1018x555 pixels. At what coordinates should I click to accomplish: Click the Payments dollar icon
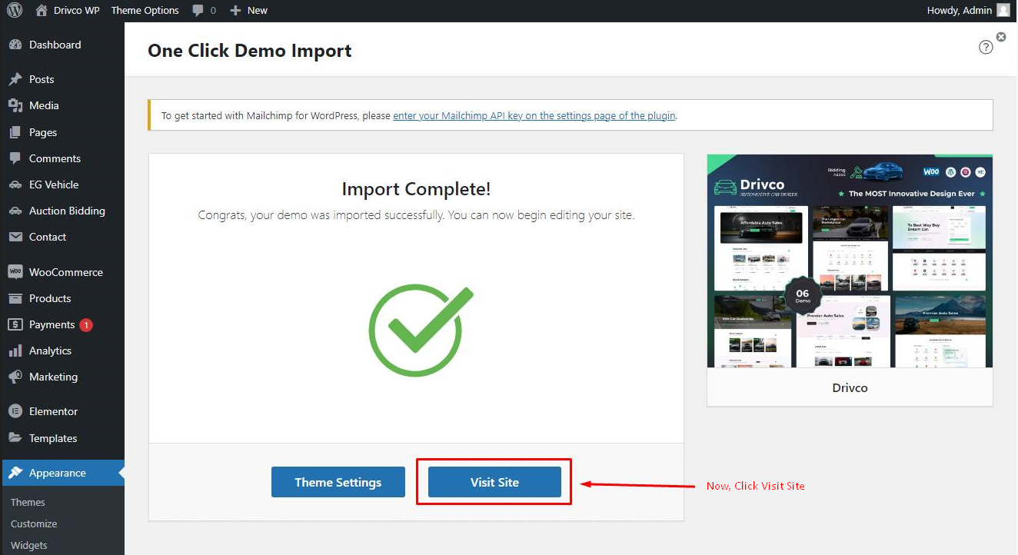pos(15,324)
